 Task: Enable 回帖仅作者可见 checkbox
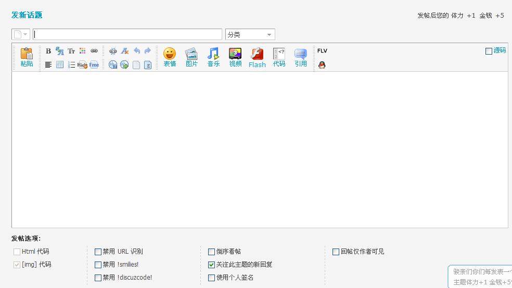coord(336,252)
